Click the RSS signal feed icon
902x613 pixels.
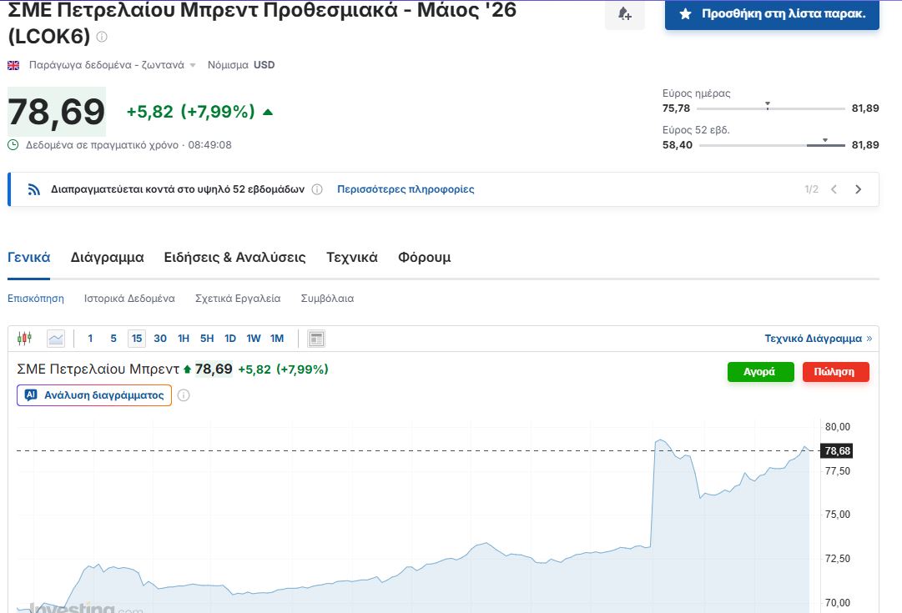click(34, 189)
